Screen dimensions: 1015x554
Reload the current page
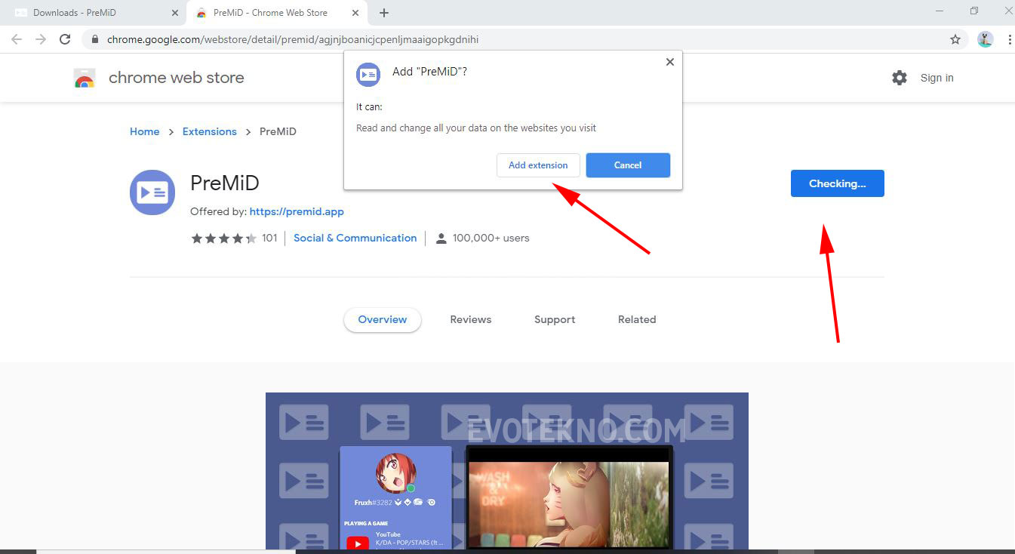coord(65,39)
